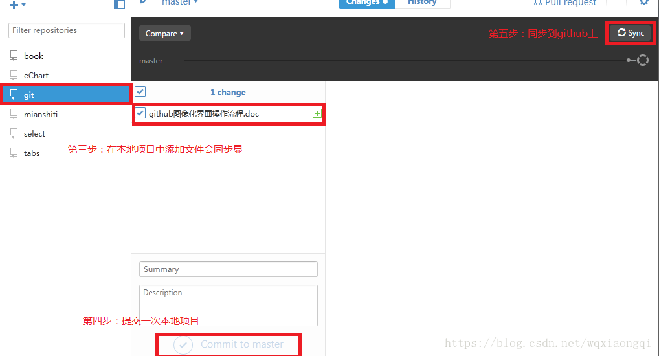Click the add repository dropdown arrow
The width and height of the screenshot is (659, 356).
tap(23, 5)
